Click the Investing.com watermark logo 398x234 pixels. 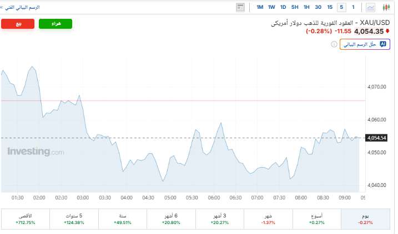click(36, 152)
